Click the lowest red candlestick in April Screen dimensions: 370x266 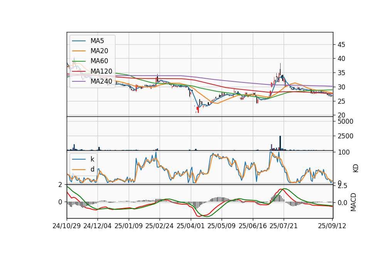tap(198, 110)
